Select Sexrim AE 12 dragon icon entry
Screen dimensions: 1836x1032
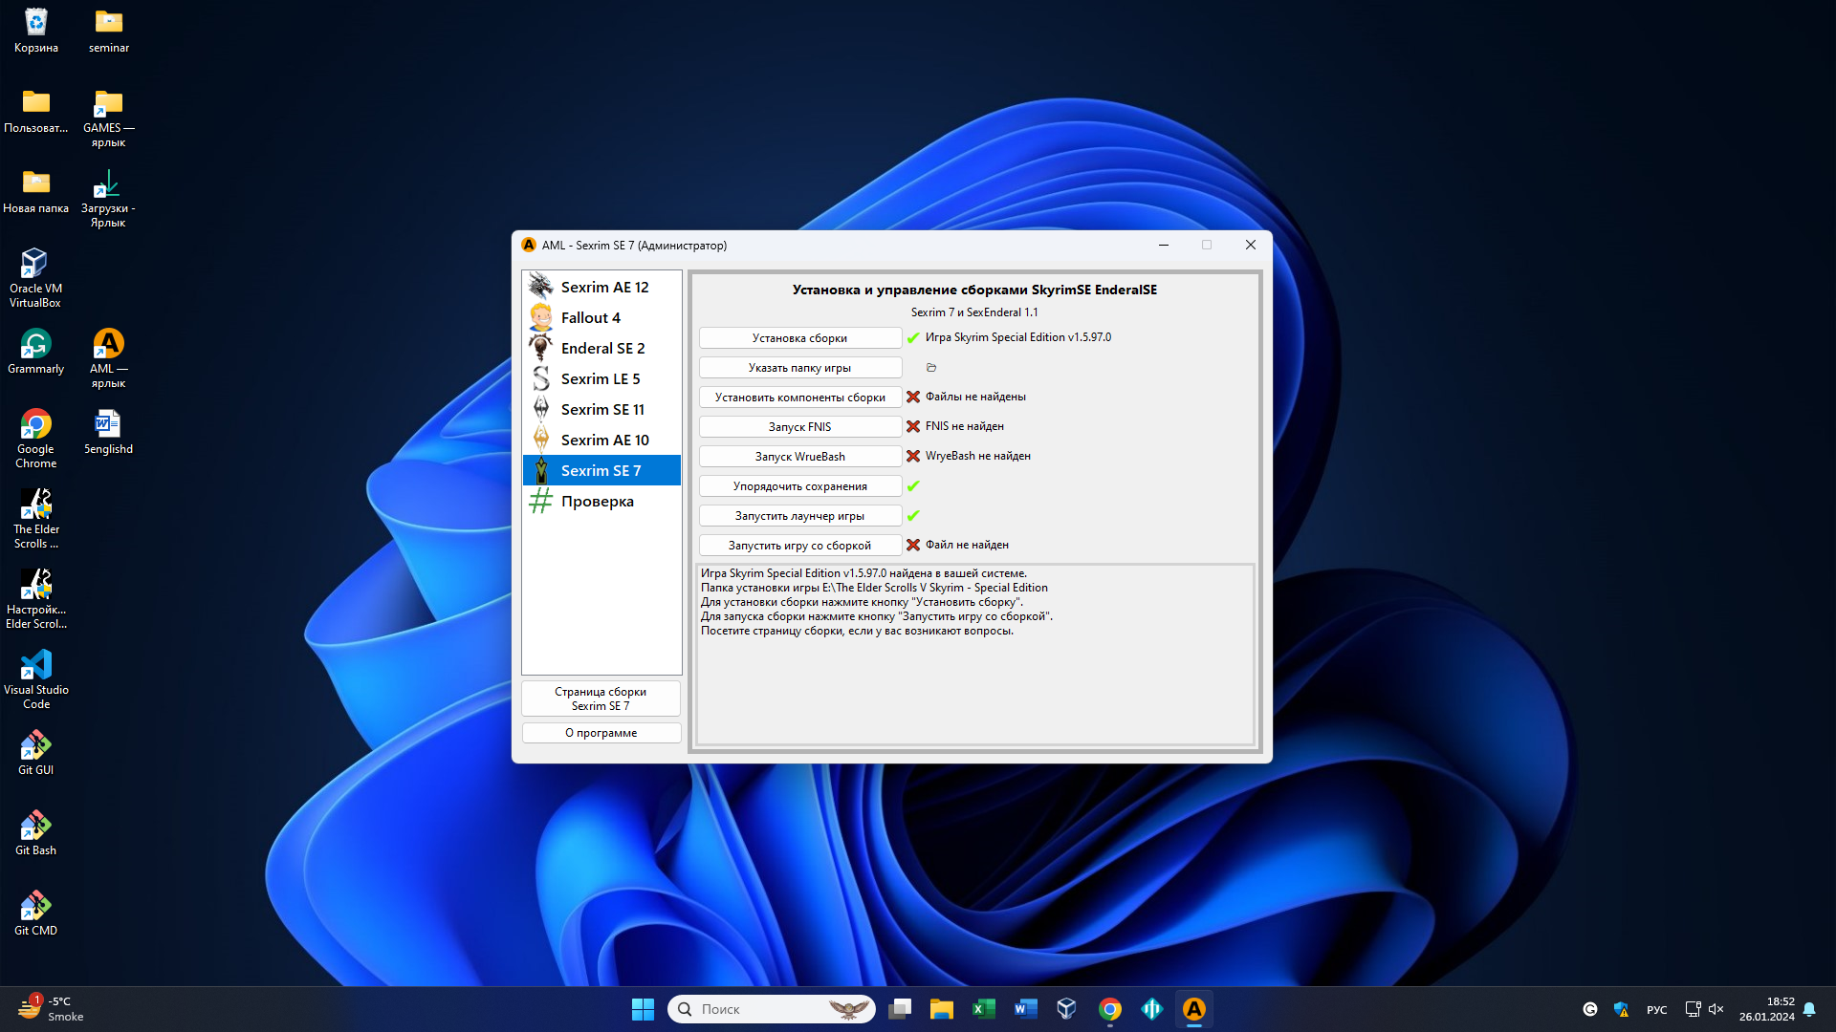coord(603,288)
